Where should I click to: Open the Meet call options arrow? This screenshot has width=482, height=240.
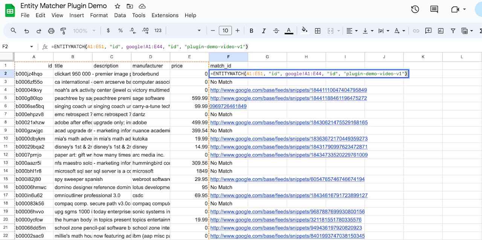point(465,9)
